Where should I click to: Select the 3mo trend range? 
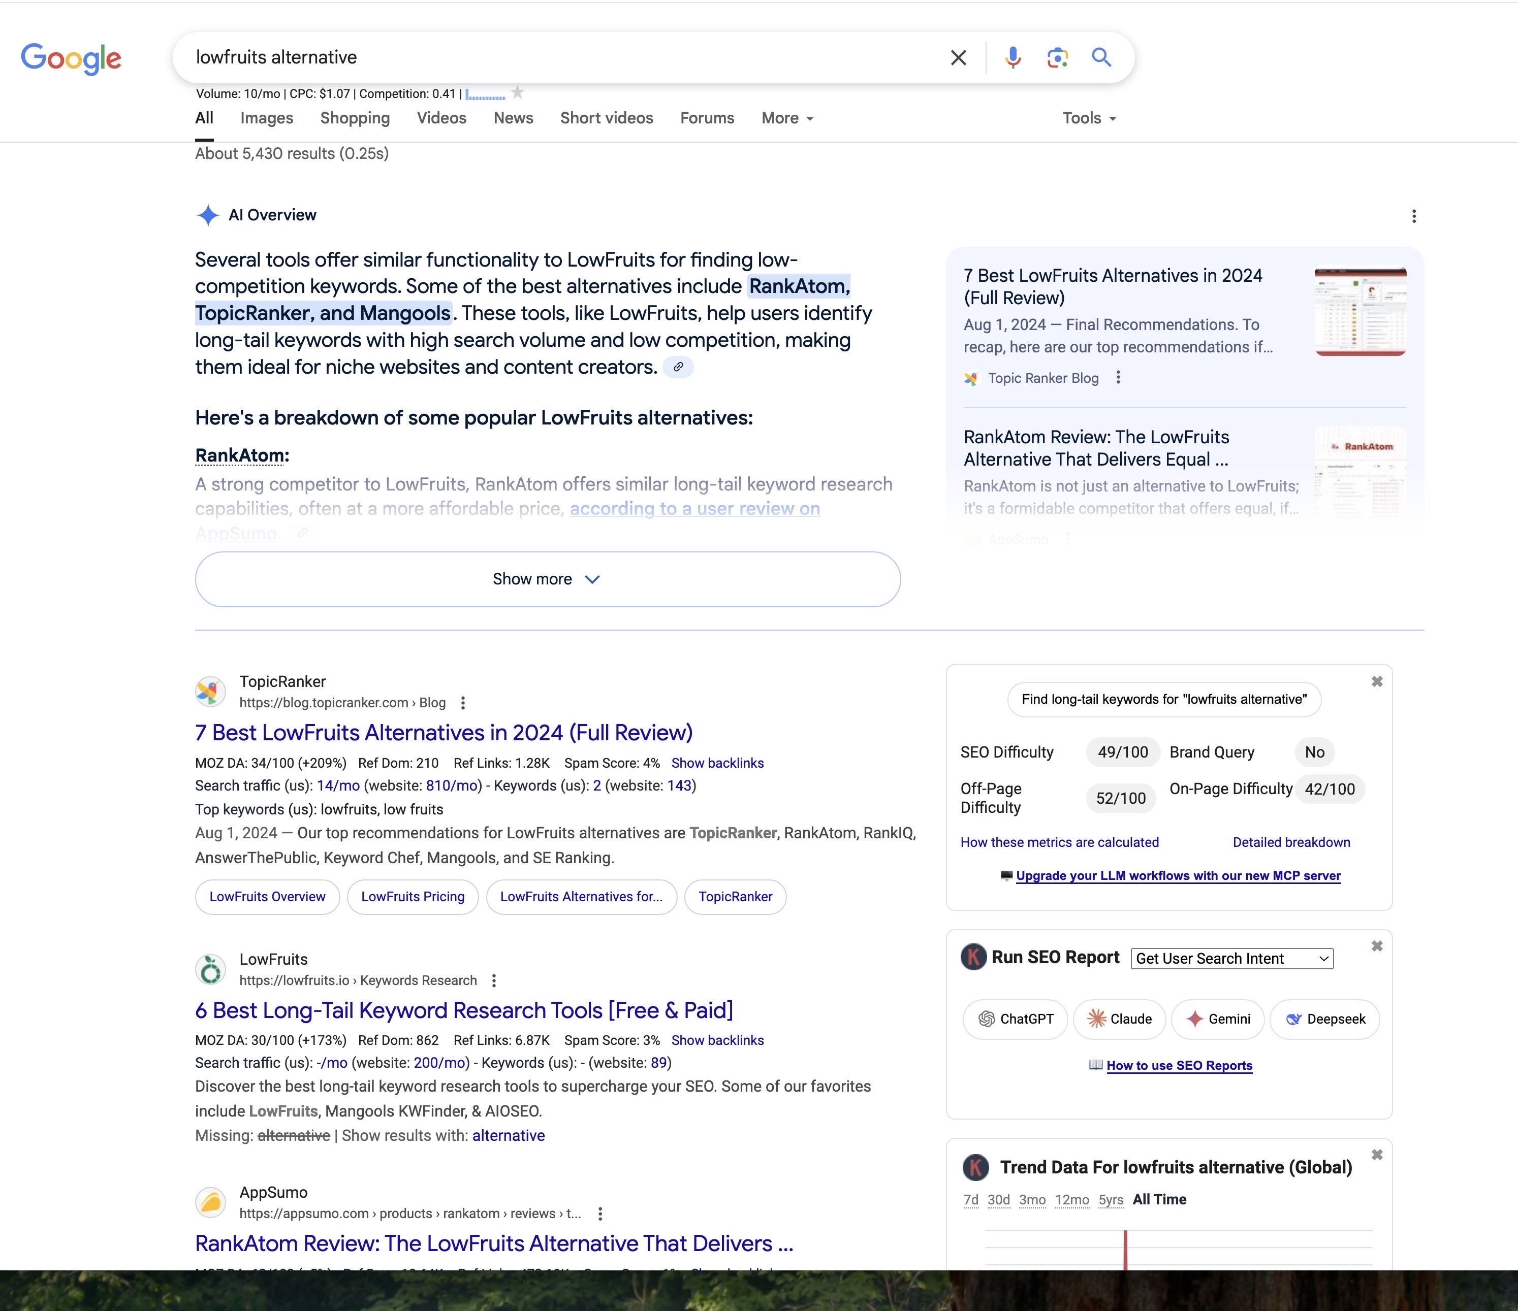tap(1032, 1200)
